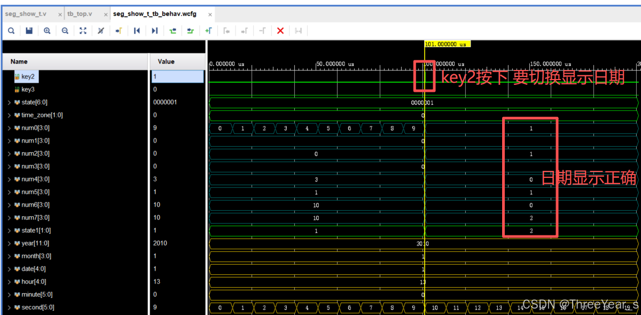
Task: Click the Search magnifier icon in toolbar
Action: (x=11, y=31)
